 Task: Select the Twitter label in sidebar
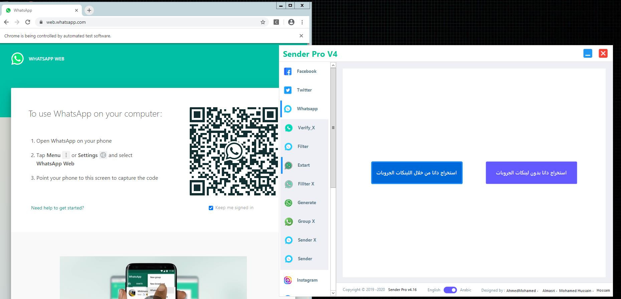tap(304, 90)
